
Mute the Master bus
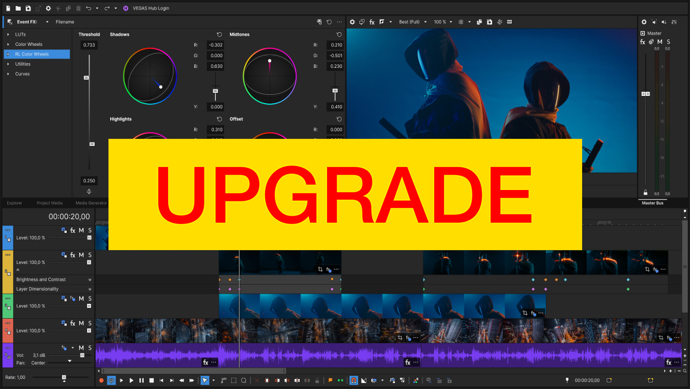660,42
